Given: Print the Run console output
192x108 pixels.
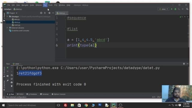Looking at the screenshot, I should (12, 82).
